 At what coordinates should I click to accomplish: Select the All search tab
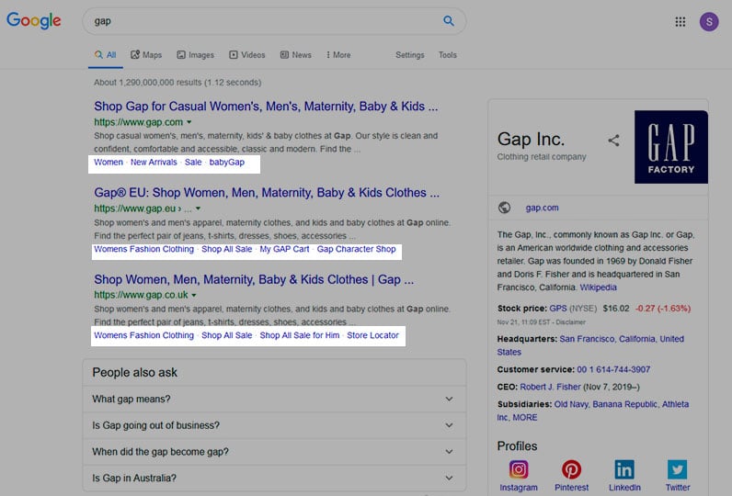(x=106, y=55)
